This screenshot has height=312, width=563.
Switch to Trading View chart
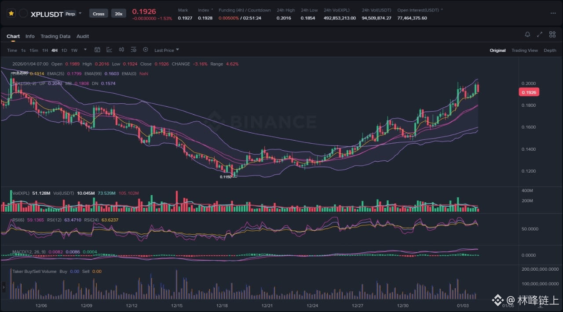click(x=524, y=51)
